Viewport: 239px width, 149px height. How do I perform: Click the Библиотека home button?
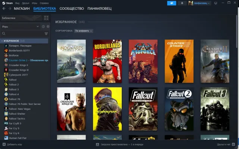click(22, 18)
